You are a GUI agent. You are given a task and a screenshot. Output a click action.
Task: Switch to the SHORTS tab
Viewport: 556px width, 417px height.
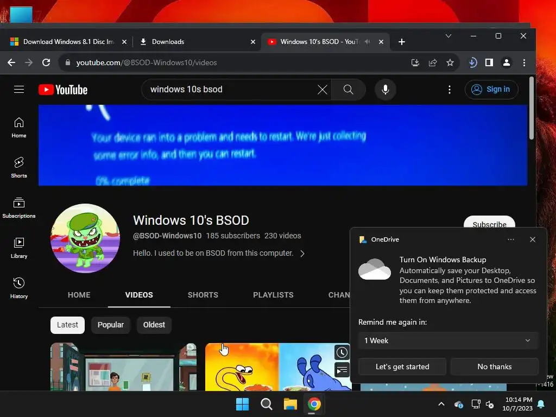(x=203, y=295)
